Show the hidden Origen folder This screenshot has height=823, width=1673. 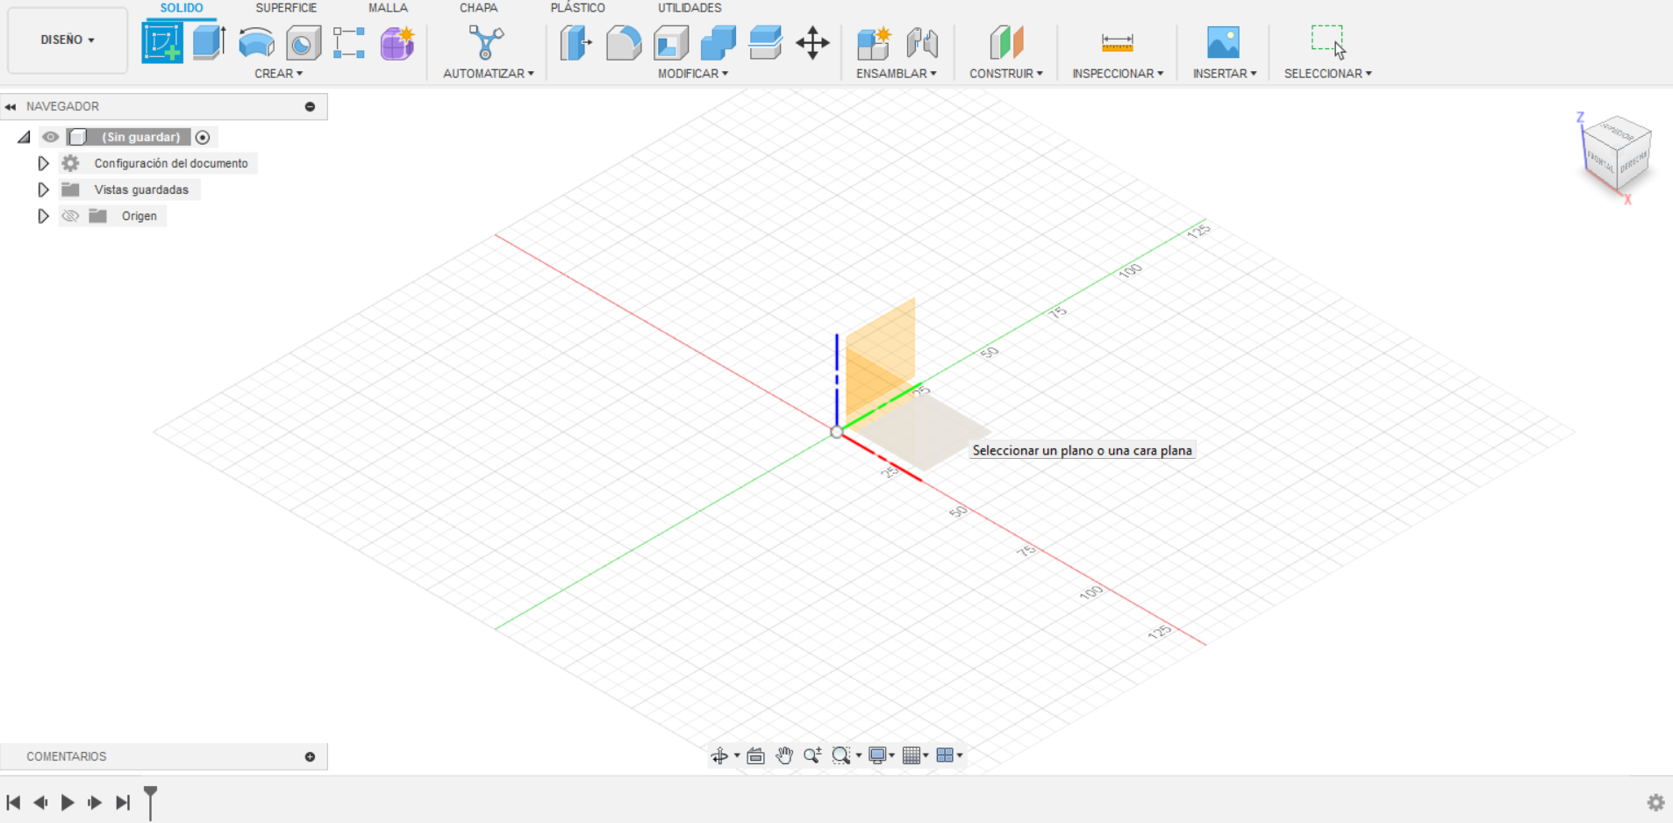pos(70,216)
